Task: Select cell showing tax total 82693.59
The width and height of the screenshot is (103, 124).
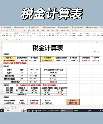Action: coord(73,103)
